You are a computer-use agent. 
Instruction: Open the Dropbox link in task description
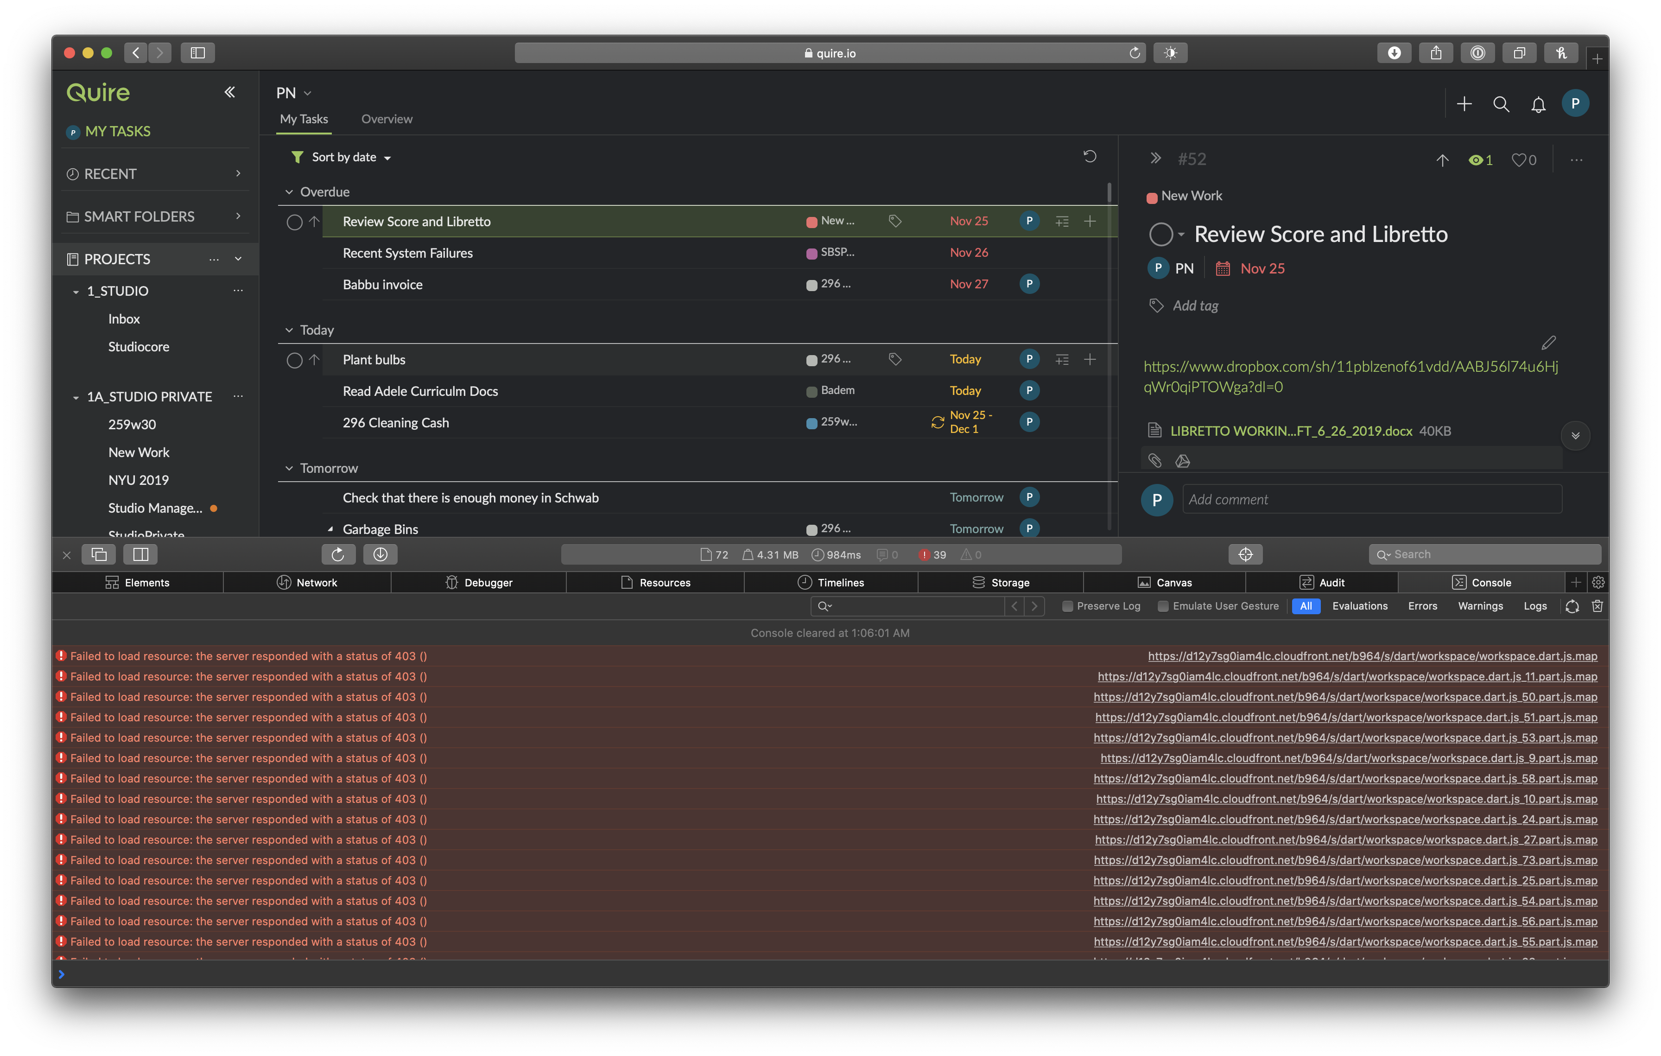[x=1350, y=376]
